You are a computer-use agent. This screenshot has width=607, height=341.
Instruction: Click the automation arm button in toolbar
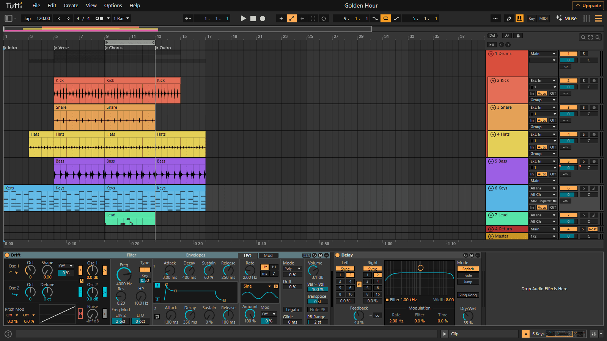click(x=292, y=18)
